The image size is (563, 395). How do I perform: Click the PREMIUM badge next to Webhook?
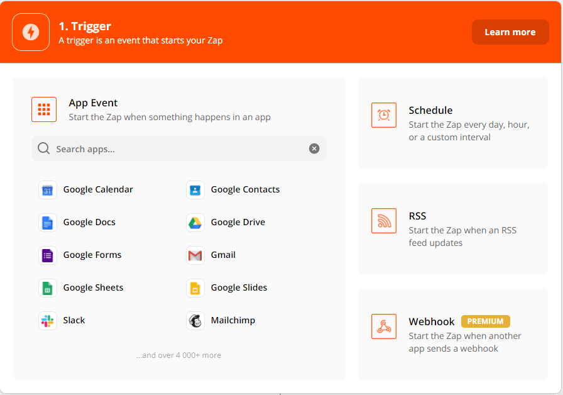(x=486, y=321)
